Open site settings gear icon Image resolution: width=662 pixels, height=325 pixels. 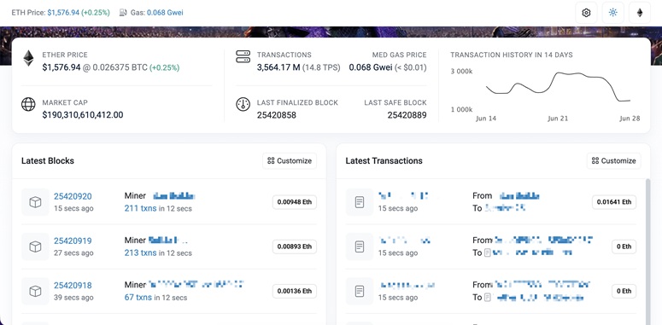click(x=586, y=13)
